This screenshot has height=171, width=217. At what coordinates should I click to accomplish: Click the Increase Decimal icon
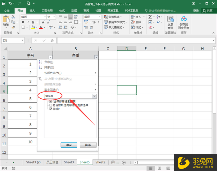click(x=86, y=27)
